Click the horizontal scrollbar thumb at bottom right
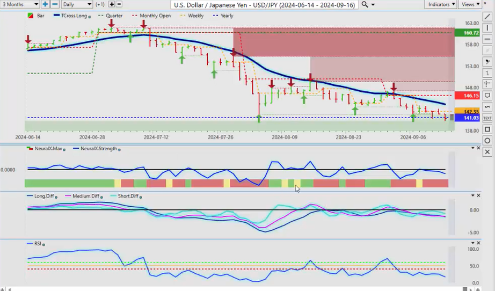The width and height of the screenshot is (495, 291). [465, 289]
